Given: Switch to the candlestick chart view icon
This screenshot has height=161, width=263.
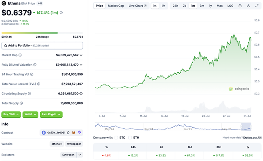Looking at the screenshot, I should pyautogui.click(x=163, y=6).
